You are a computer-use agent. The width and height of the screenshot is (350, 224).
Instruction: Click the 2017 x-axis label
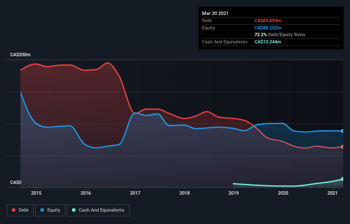click(x=135, y=193)
